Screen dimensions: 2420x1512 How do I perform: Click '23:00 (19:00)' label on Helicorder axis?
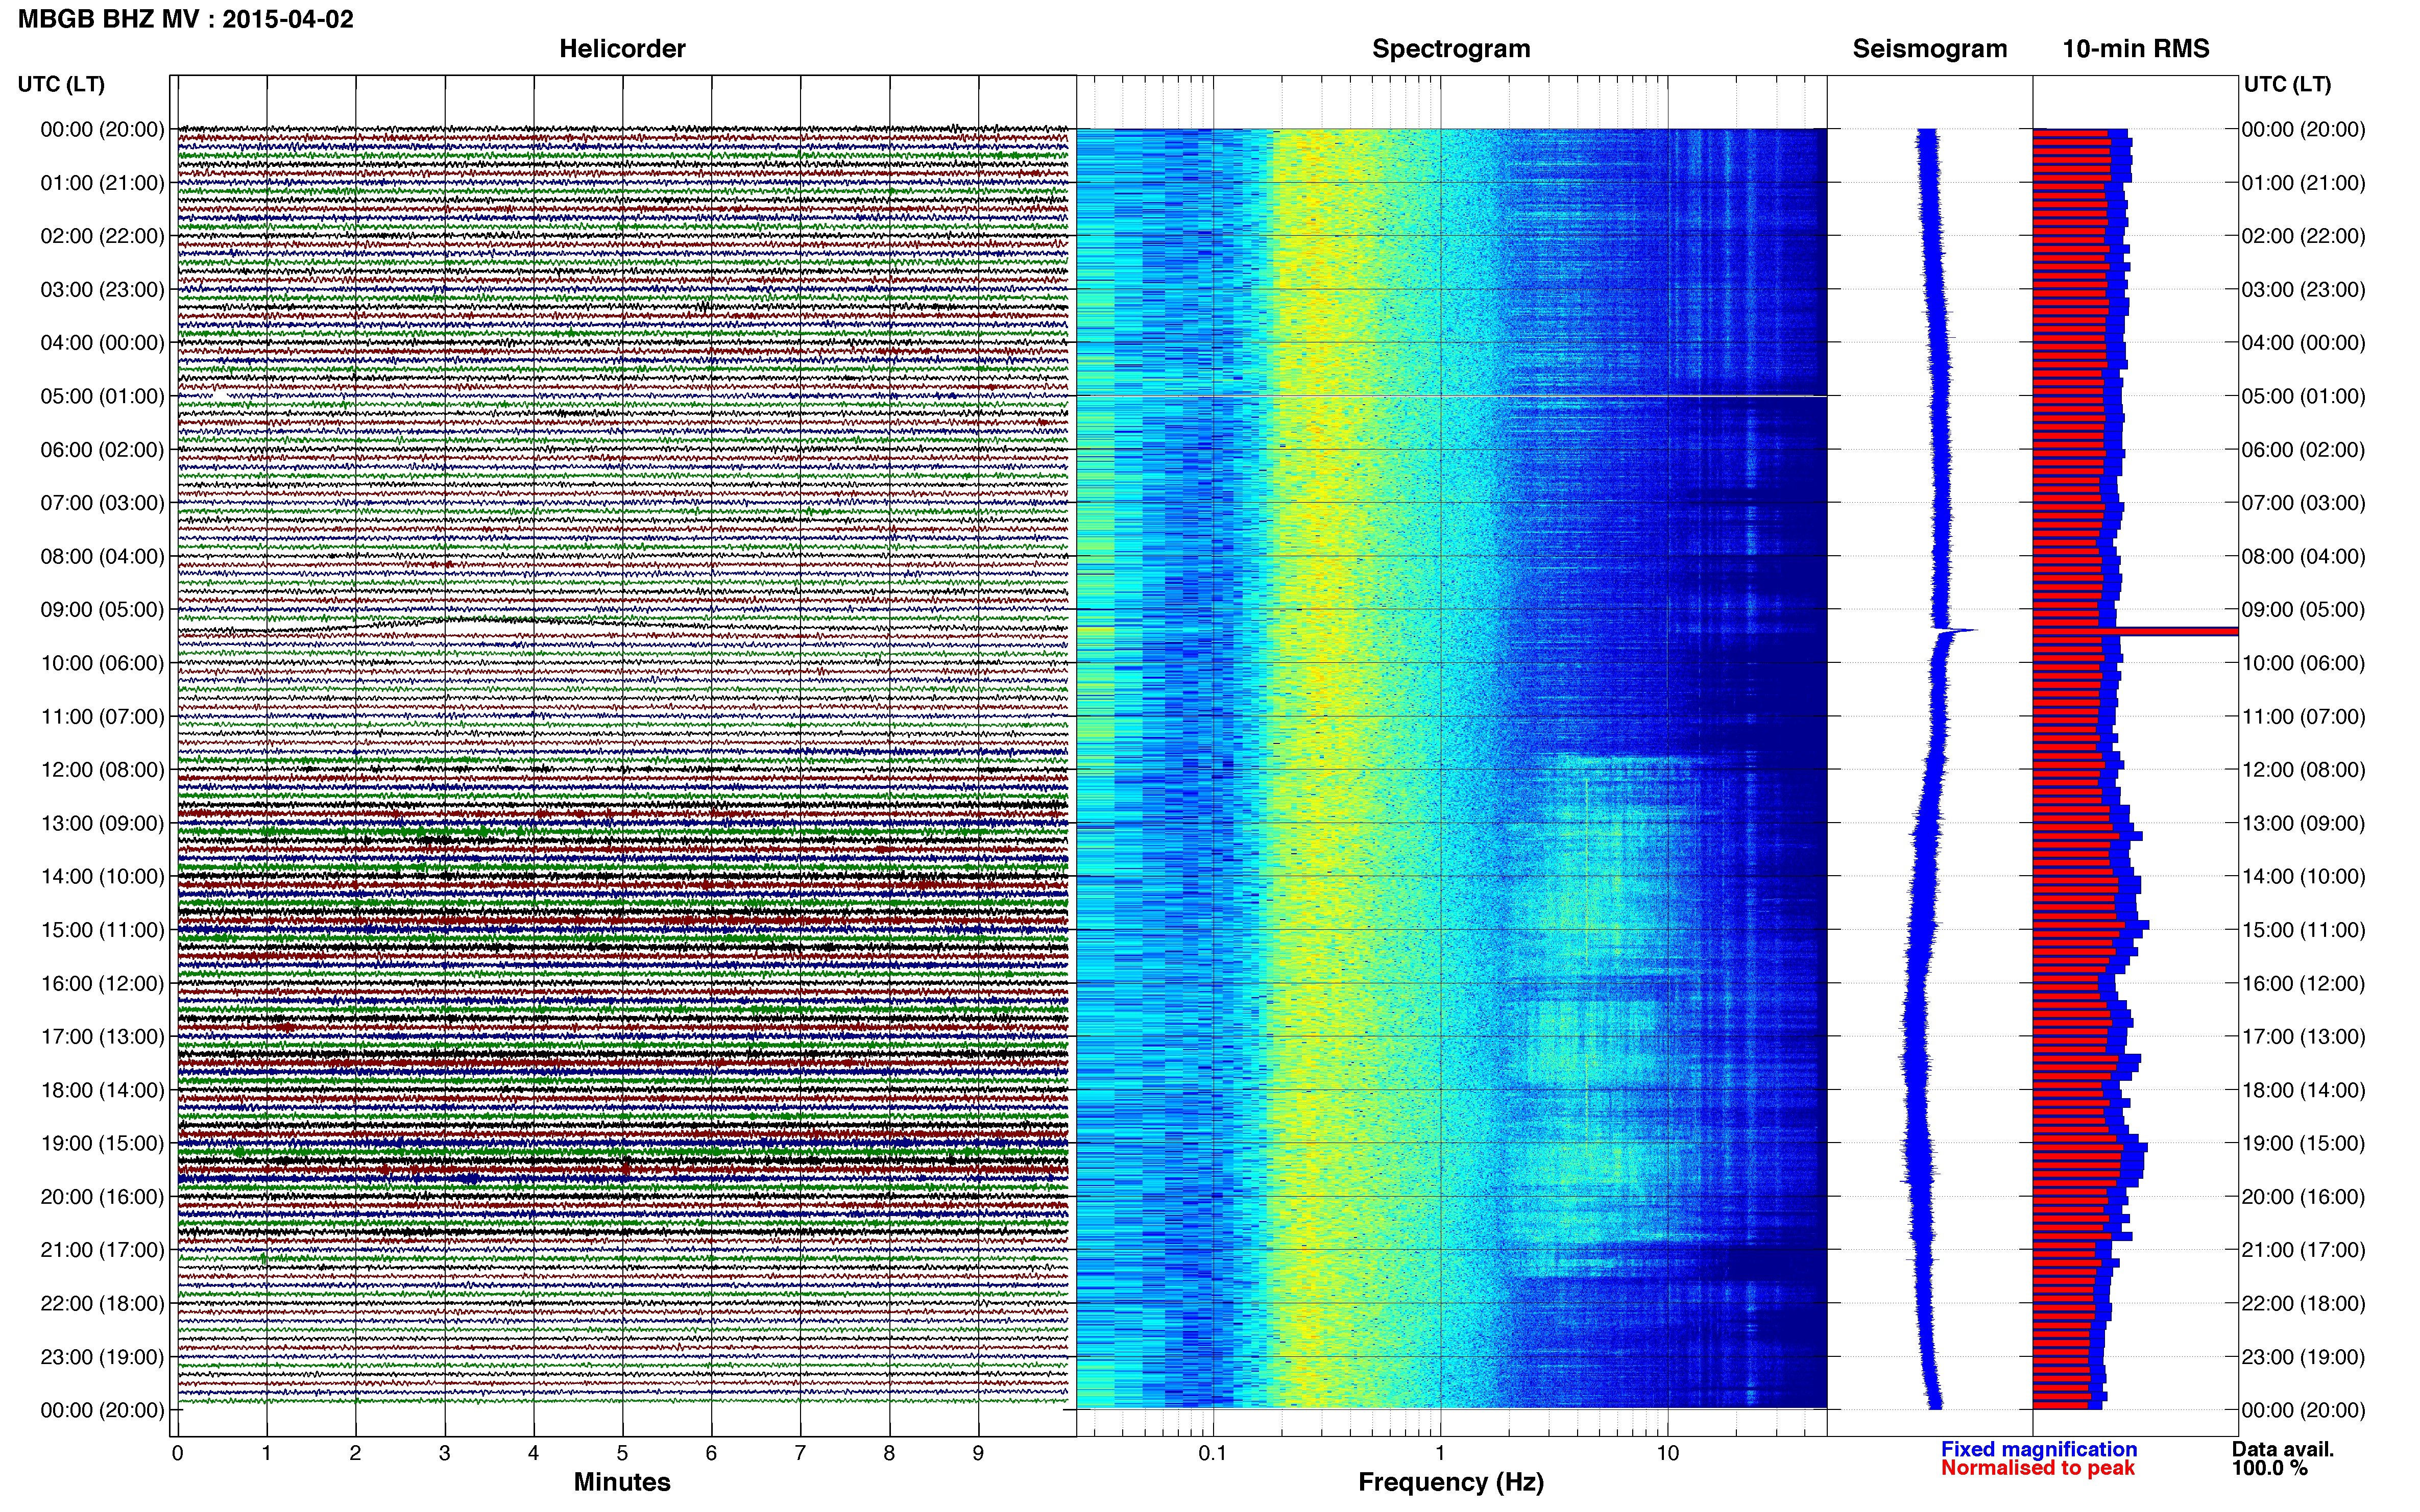tap(102, 1357)
